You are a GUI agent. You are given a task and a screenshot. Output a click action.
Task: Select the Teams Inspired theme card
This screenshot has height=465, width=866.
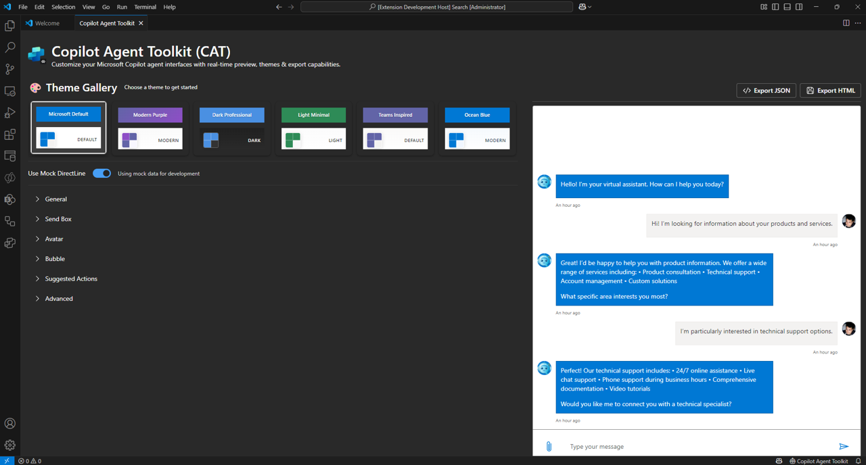[395, 128]
